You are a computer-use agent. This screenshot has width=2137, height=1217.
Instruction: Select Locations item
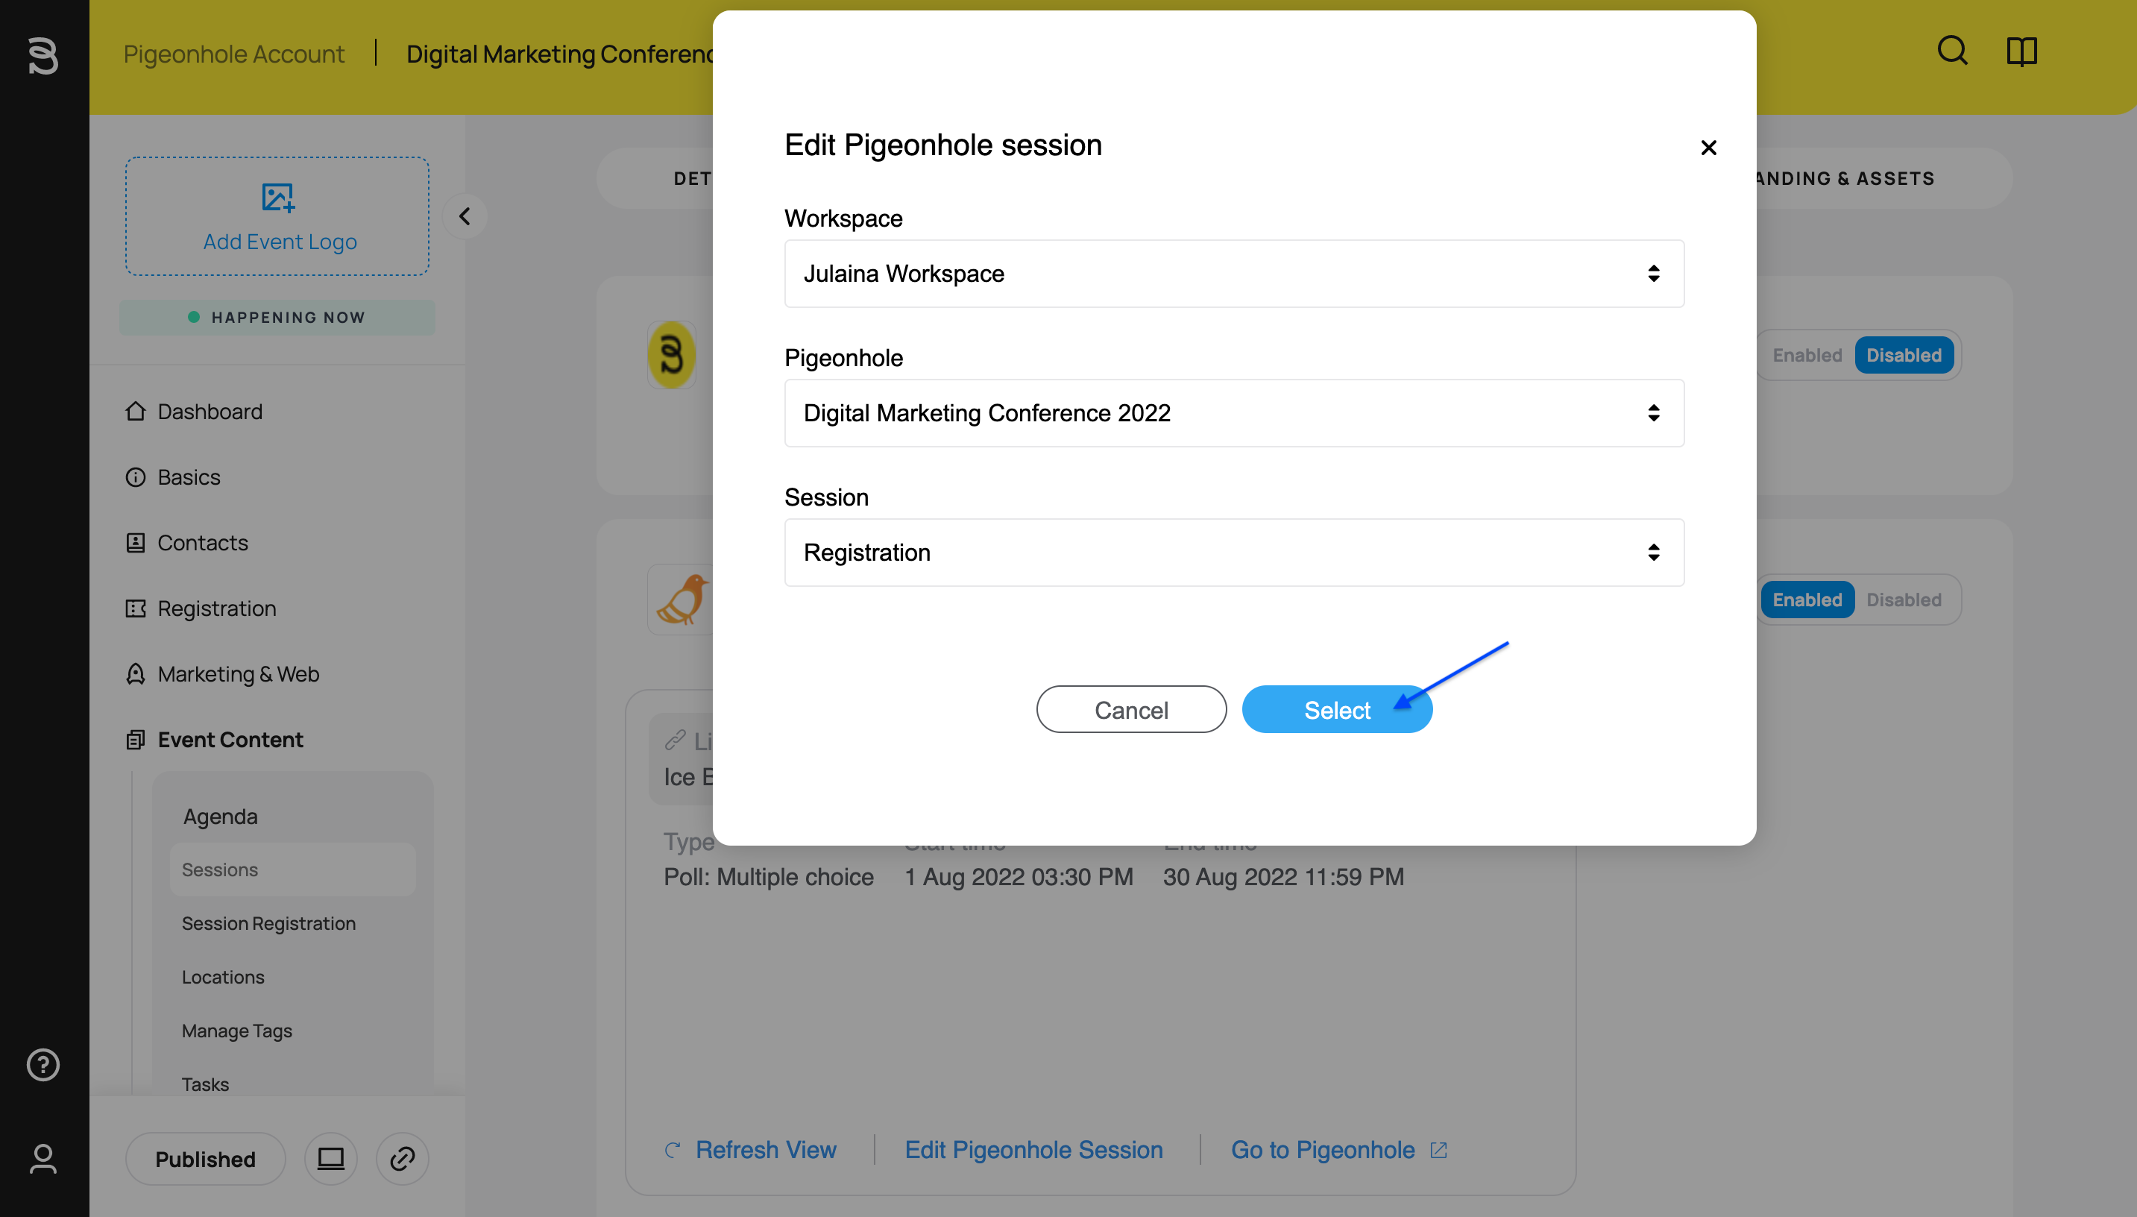coord(223,977)
